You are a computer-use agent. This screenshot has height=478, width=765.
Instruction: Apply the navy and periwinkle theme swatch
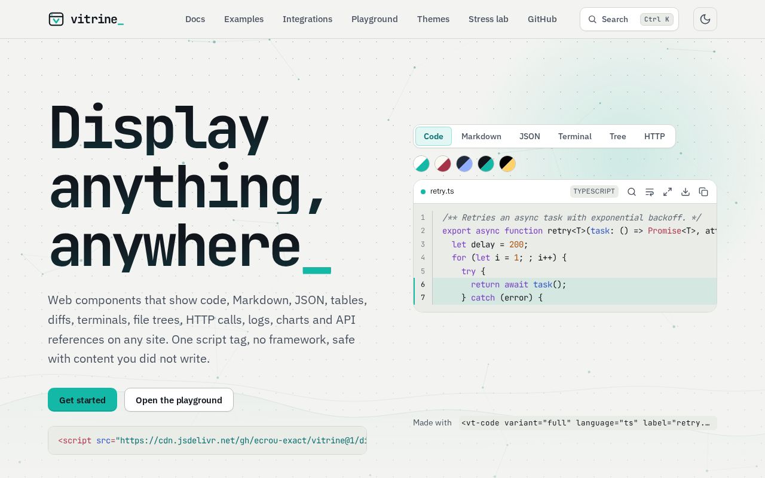click(x=464, y=164)
